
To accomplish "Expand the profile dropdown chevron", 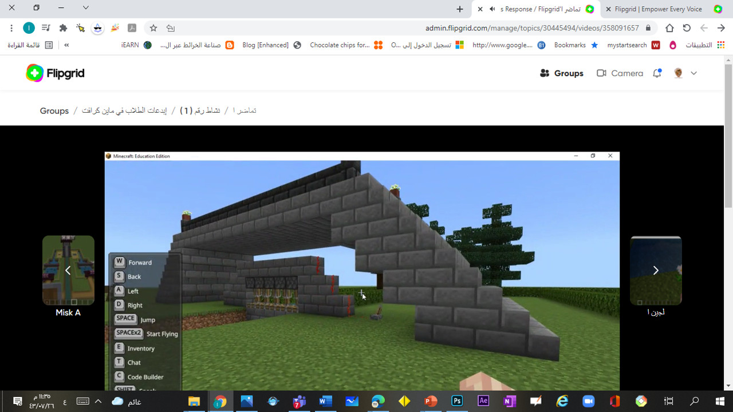I will click(x=693, y=73).
